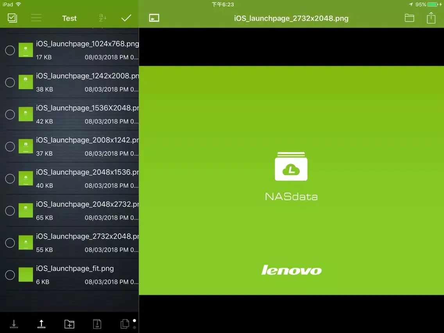The width and height of the screenshot is (444, 333).
Task: Tap the copy files icon
Action: tap(125, 324)
